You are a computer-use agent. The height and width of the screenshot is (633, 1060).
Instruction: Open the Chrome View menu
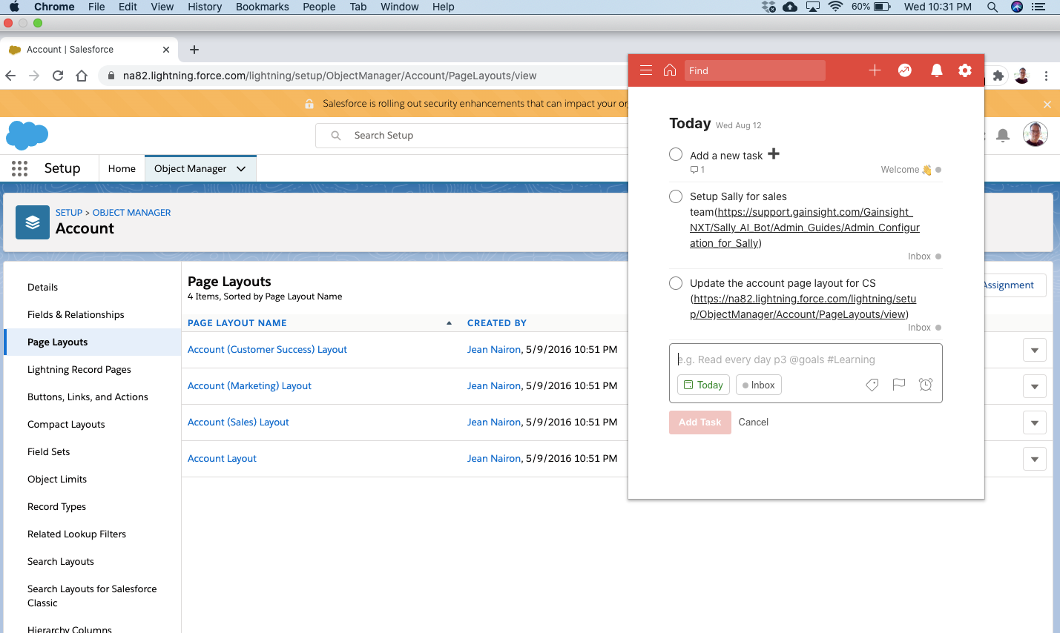click(x=162, y=7)
